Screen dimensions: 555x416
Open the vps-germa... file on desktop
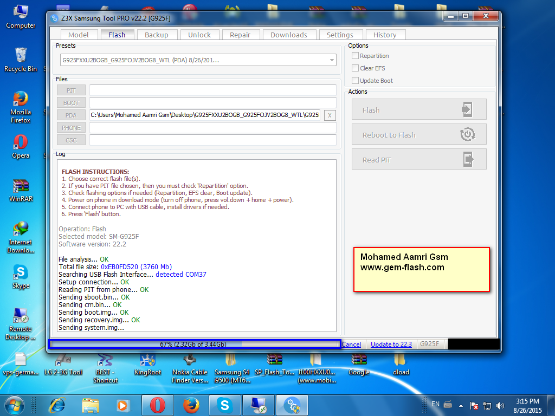21,363
